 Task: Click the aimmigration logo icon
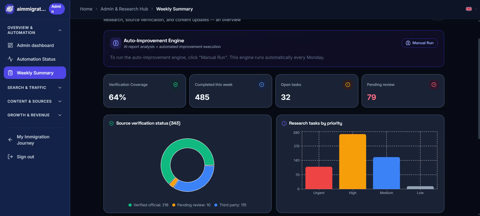point(10,9)
